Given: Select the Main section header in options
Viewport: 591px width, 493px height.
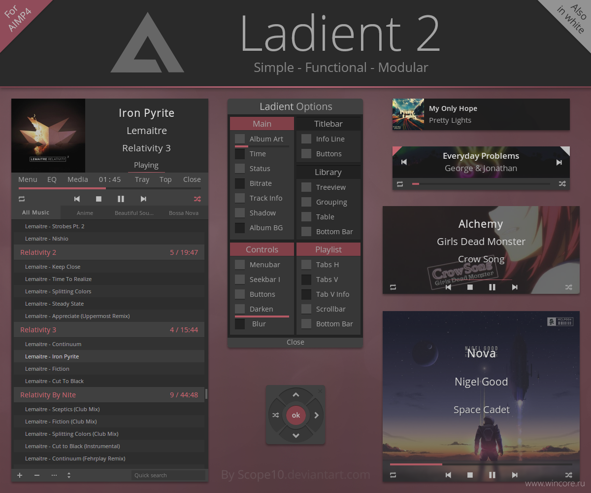Looking at the screenshot, I should (262, 124).
